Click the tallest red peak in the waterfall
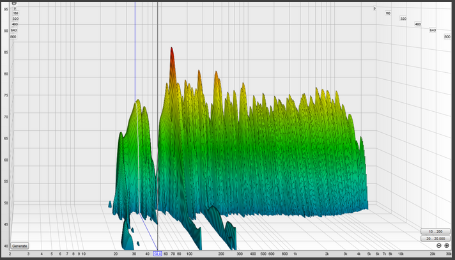The height and width of the screenshot is (260, 455). click(x=171, y=52)
